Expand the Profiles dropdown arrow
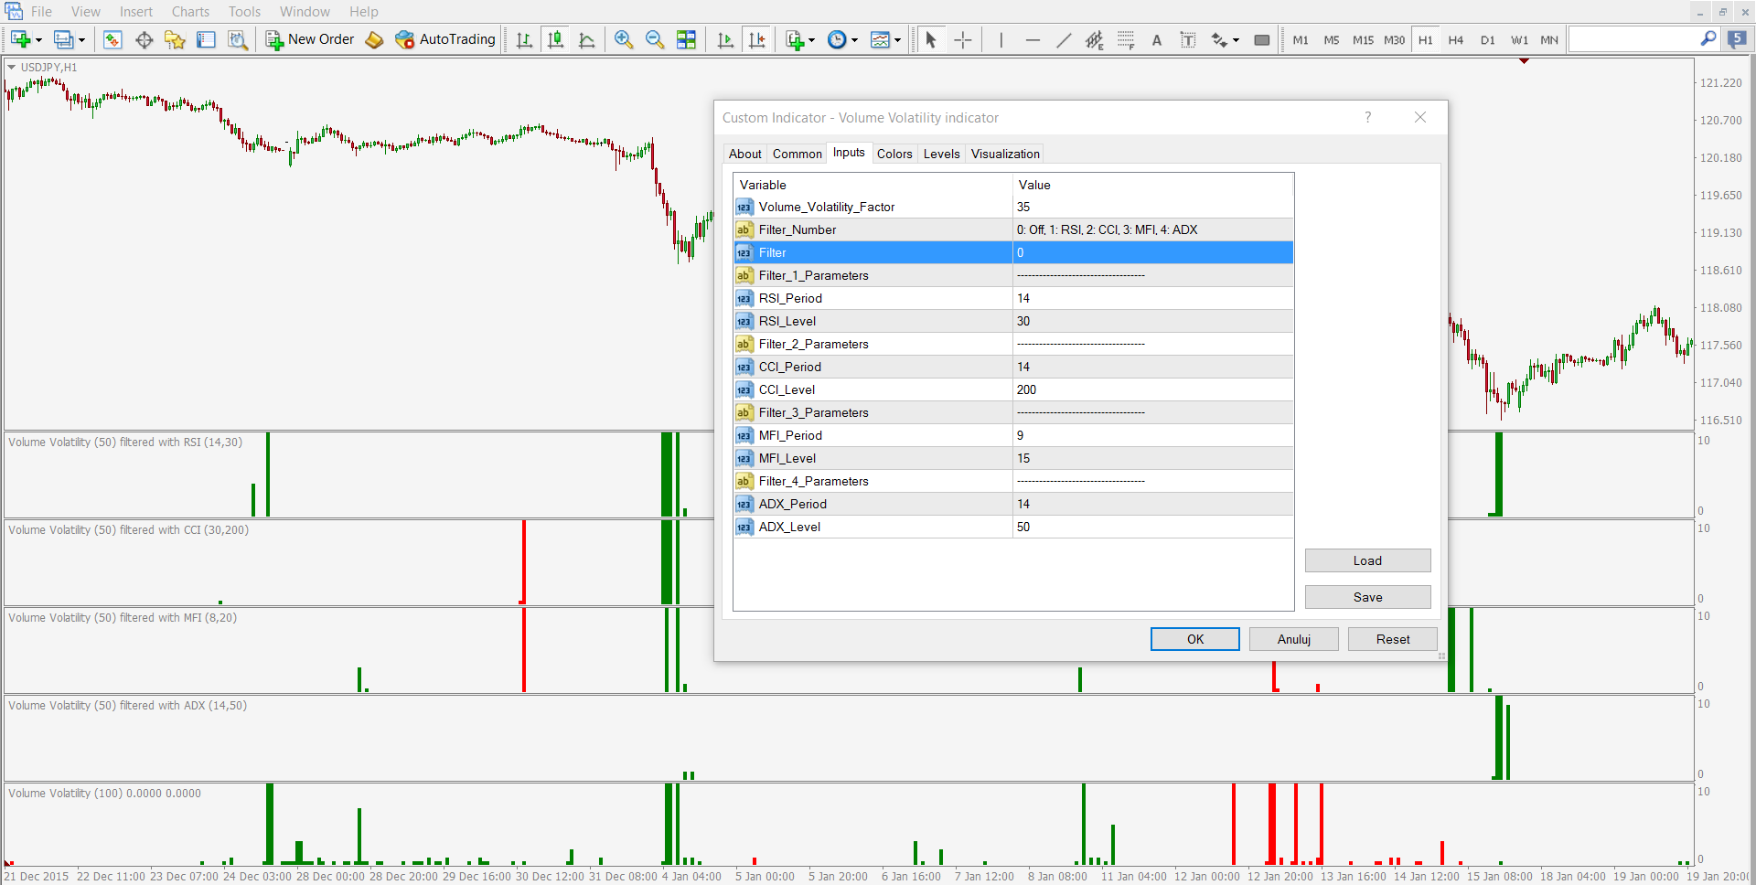 pyautogui.click(x=81, y=40)
